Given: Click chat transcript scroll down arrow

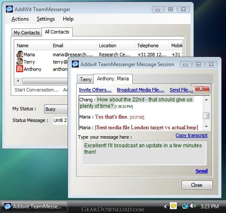Looking at the screenshot, I should point(206,127).
